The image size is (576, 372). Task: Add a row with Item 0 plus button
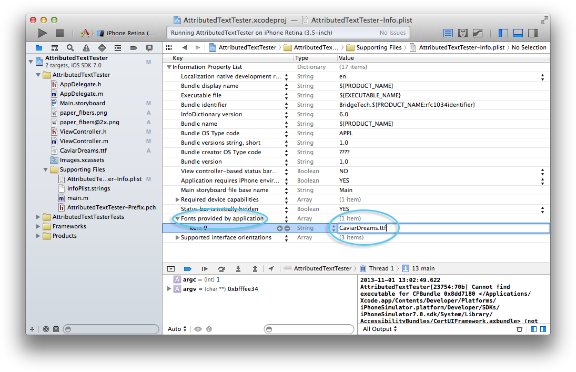[x=280, y=228]
